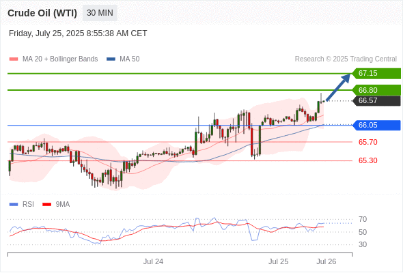Open the Research © 2025 Trading Central link
Viewport: 403px width, 273px height.
(346, 59)
